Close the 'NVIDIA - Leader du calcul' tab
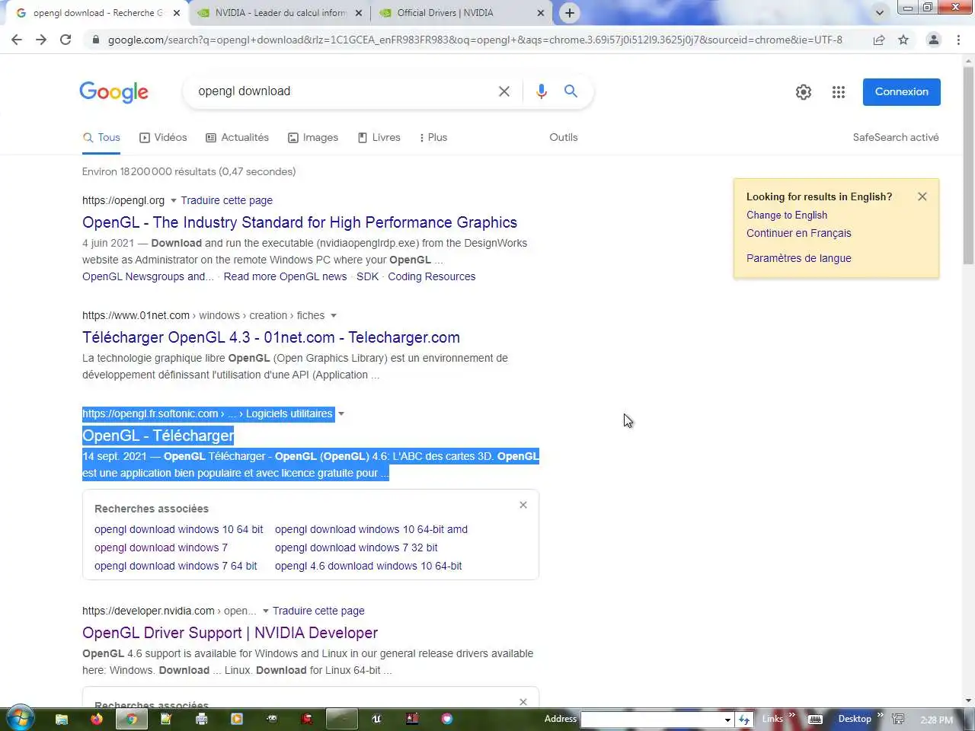 tap(359, 13)
